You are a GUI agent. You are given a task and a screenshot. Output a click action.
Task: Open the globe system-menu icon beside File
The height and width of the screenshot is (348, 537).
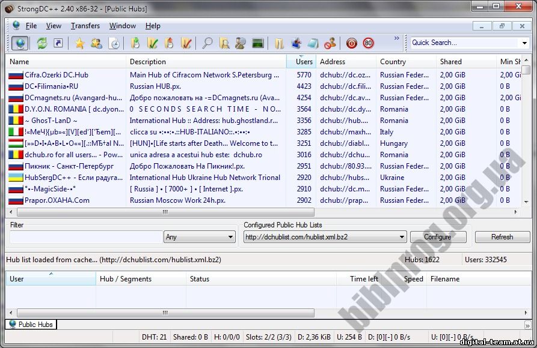[x=16, y=26]
